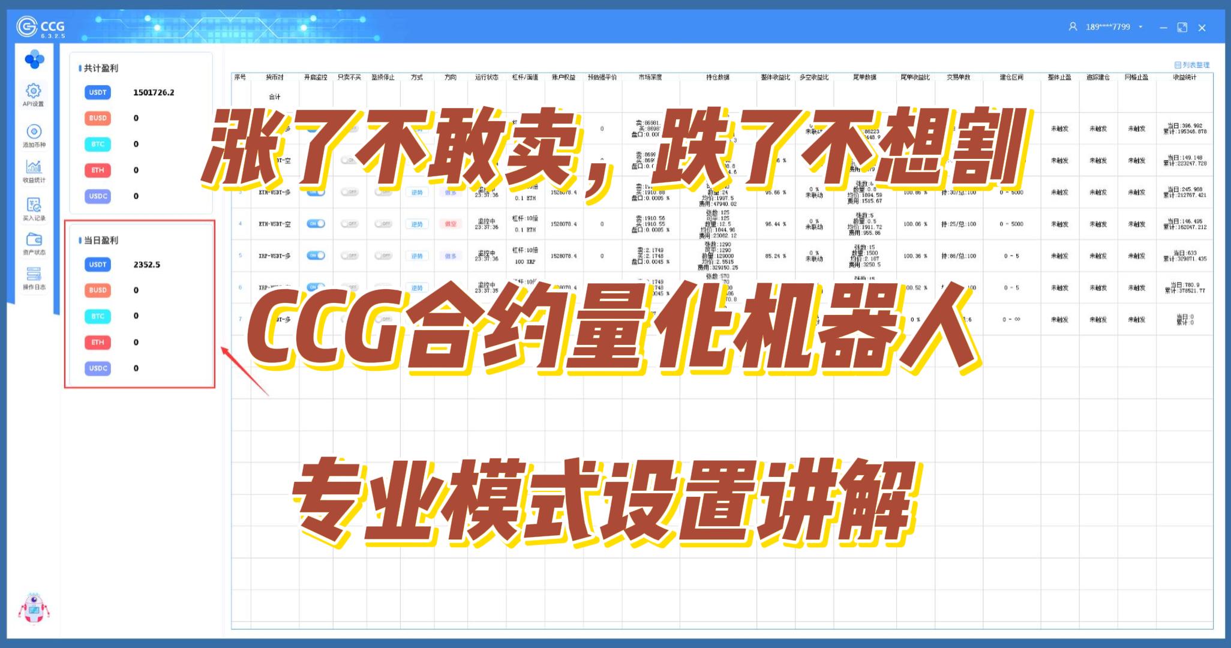Screen dimensions: 1231x648
Task: Click 持:25/总:100 trade count cell
Action: click(959, 224)
